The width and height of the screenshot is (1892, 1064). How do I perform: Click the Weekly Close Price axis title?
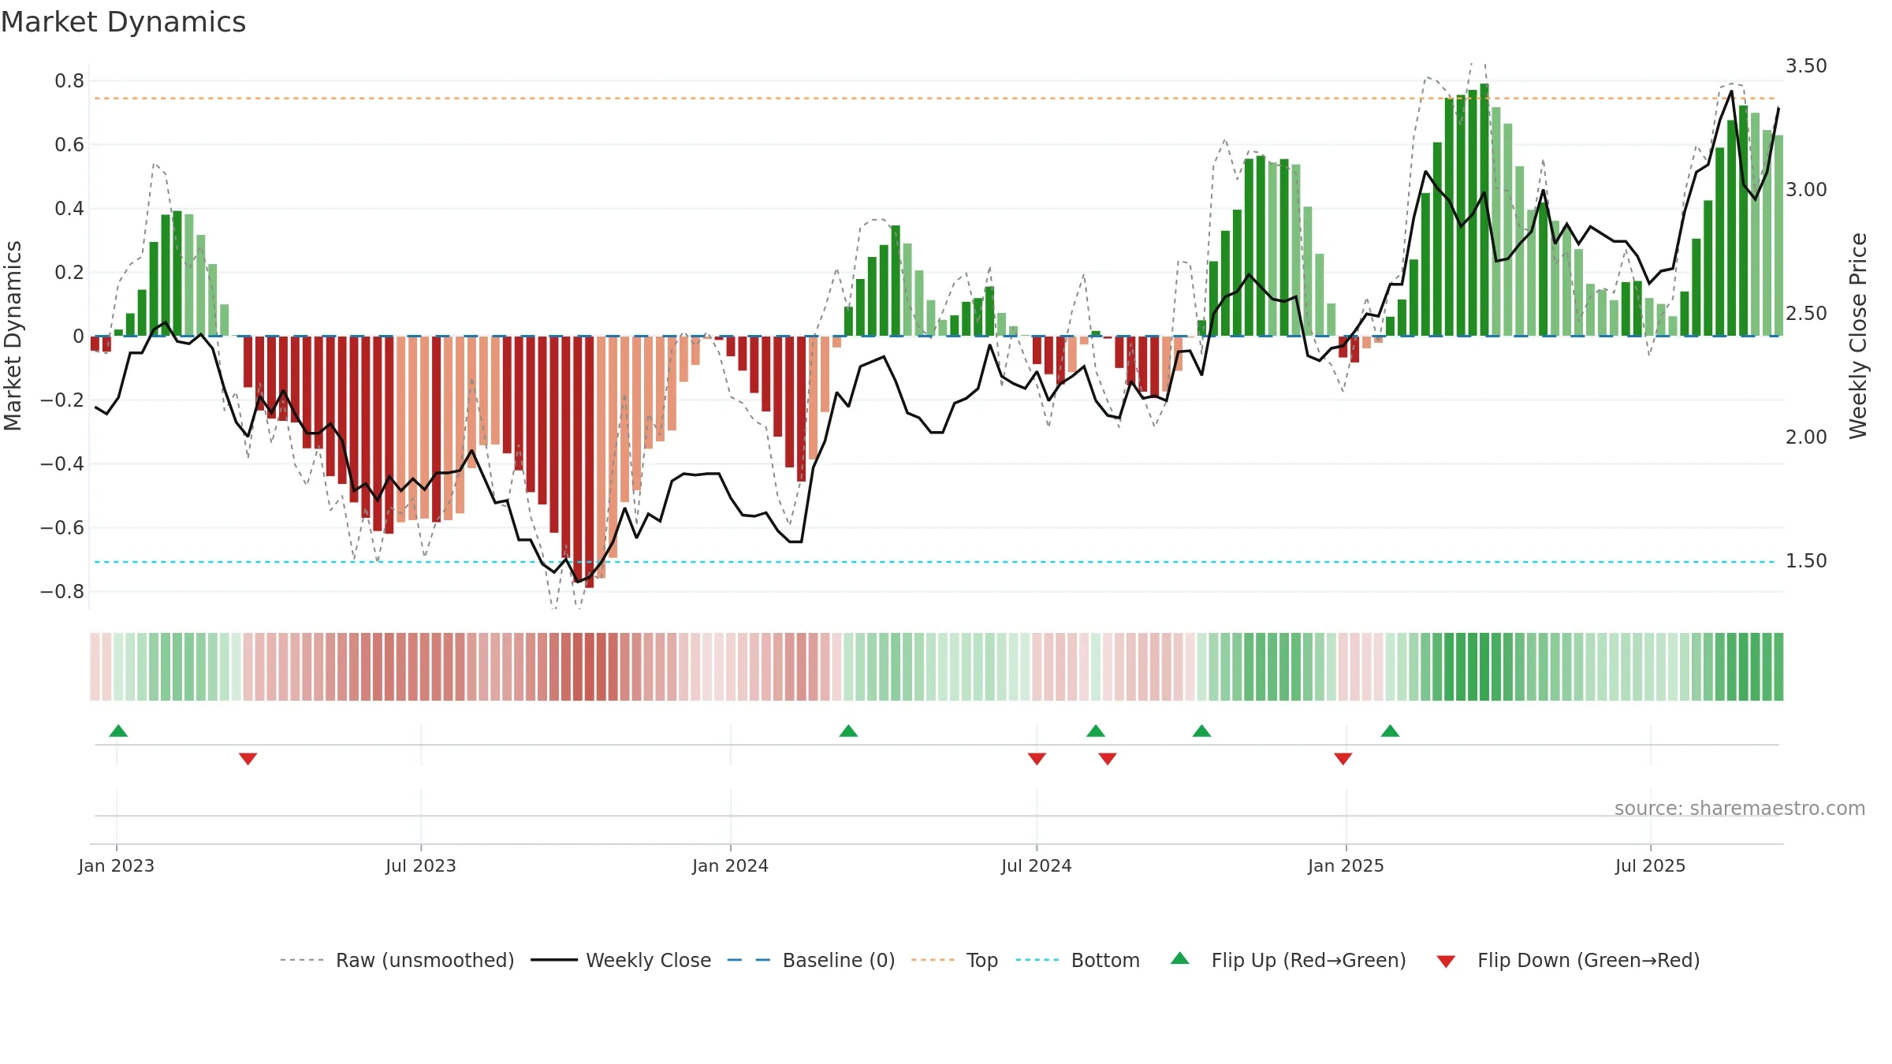(1859, 336)
